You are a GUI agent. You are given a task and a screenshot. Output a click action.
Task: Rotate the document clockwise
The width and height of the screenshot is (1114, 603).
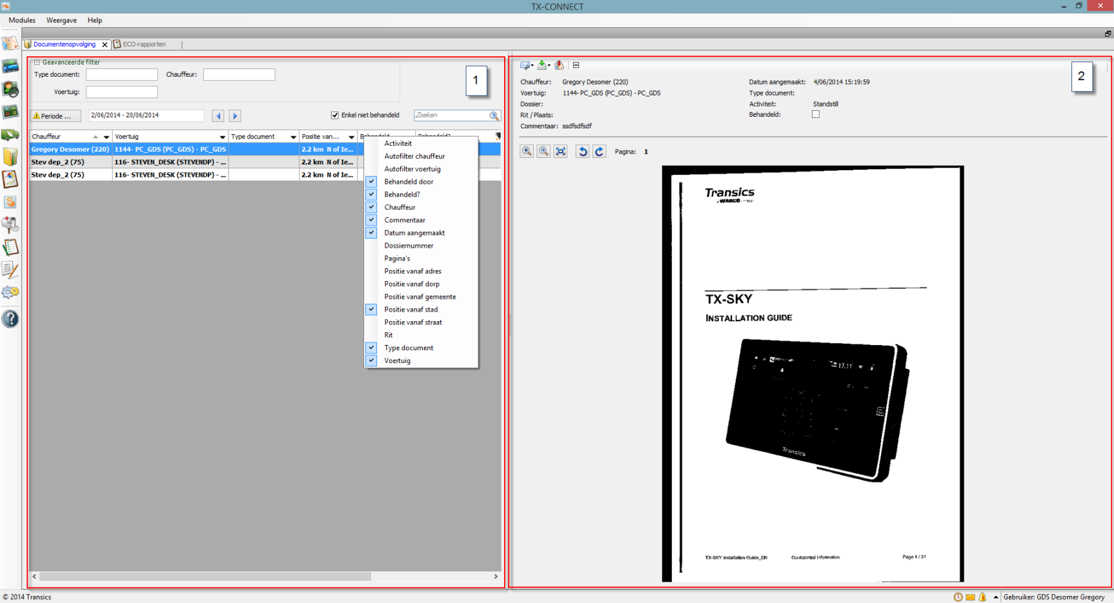599,151
